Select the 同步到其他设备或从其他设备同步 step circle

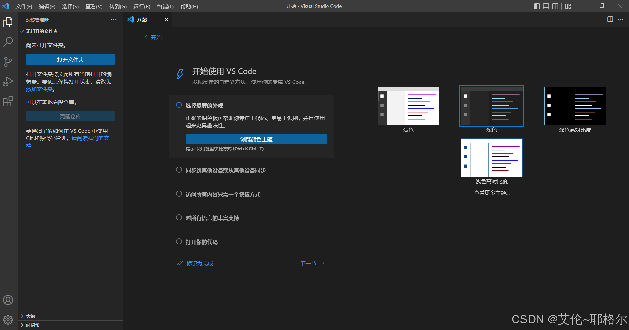[179, 170]
